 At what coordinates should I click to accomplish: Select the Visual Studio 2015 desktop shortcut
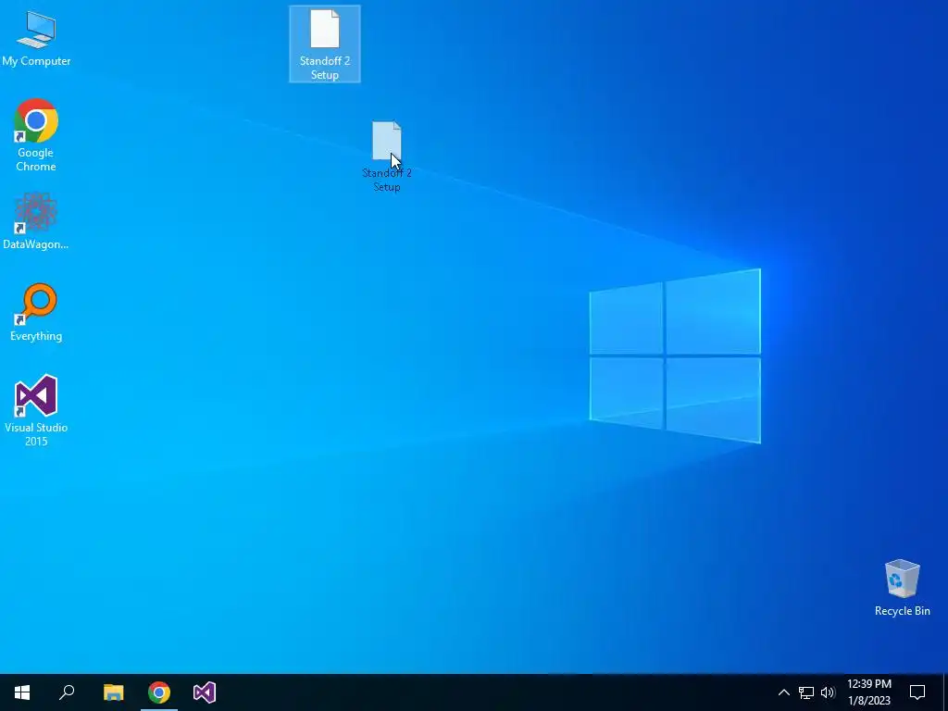[x=36, y=410]
